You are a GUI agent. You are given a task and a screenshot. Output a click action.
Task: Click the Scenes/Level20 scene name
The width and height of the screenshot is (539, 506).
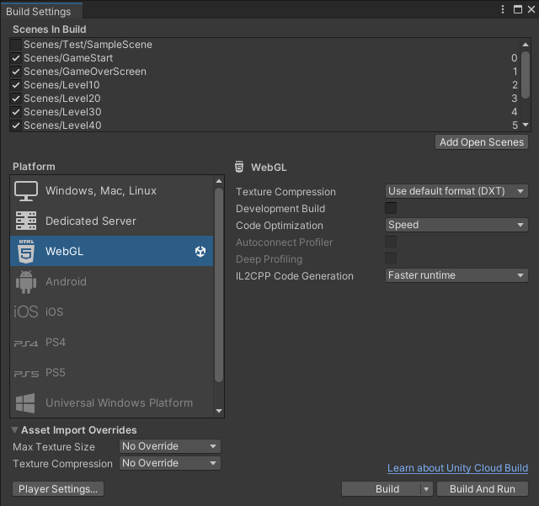click(61, 99)
